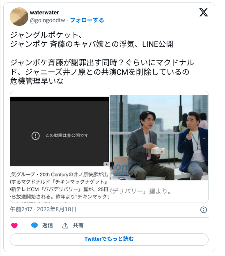Click the article text excerpt about 20th Century
This screenshot has width=225, height=256.
tap(60, 185)
